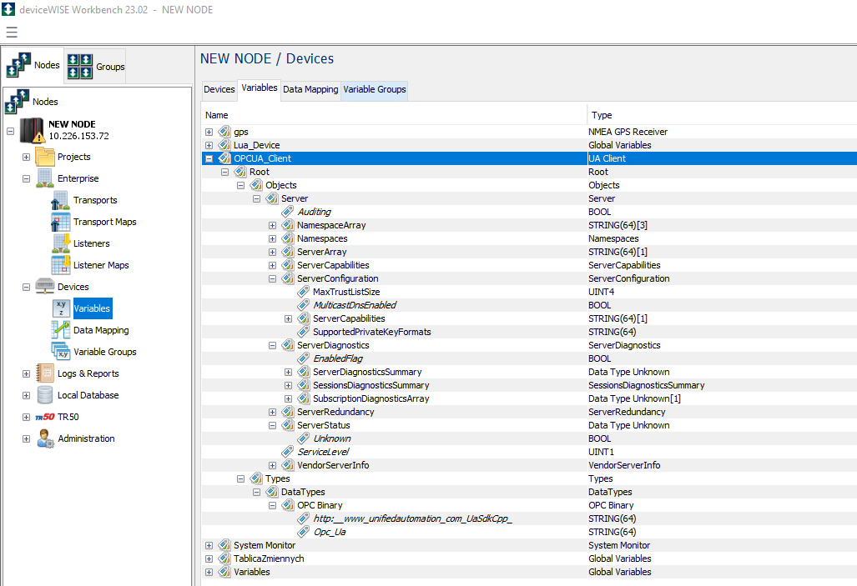This screenshot has height=586, width=857.
Task: Click the Administration user icon
Action: point(45,438)
